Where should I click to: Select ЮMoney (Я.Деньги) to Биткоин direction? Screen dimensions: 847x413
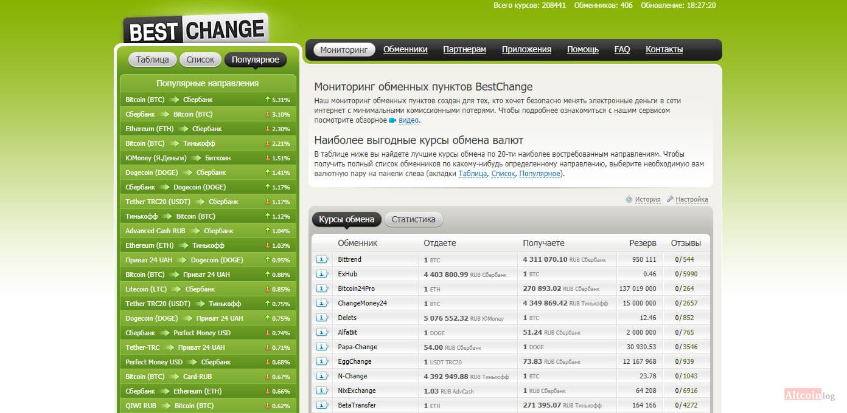coord(207,157)
